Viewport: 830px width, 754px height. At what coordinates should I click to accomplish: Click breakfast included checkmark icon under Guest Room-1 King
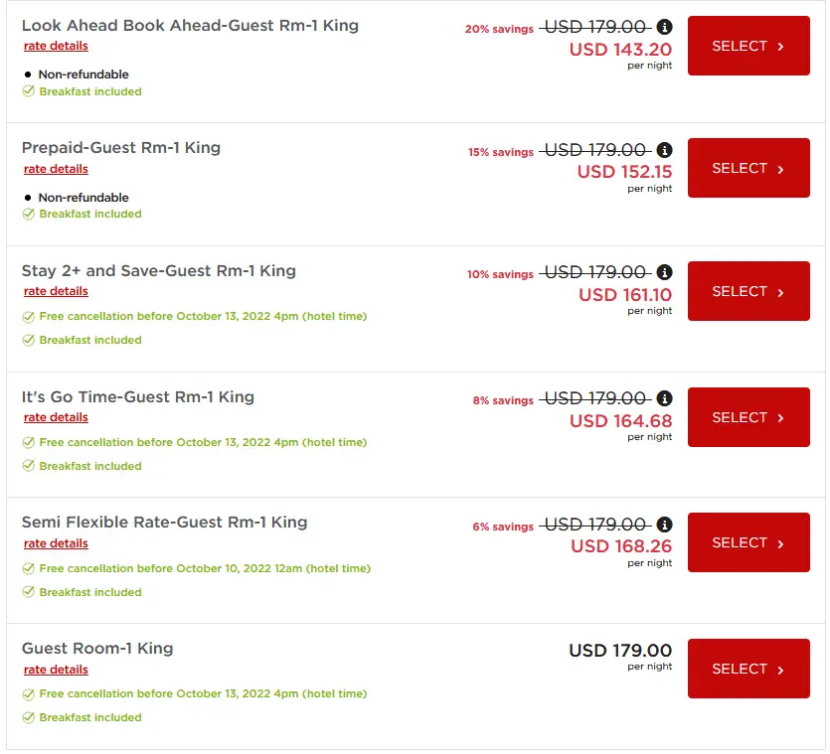[x=29, y=717]
